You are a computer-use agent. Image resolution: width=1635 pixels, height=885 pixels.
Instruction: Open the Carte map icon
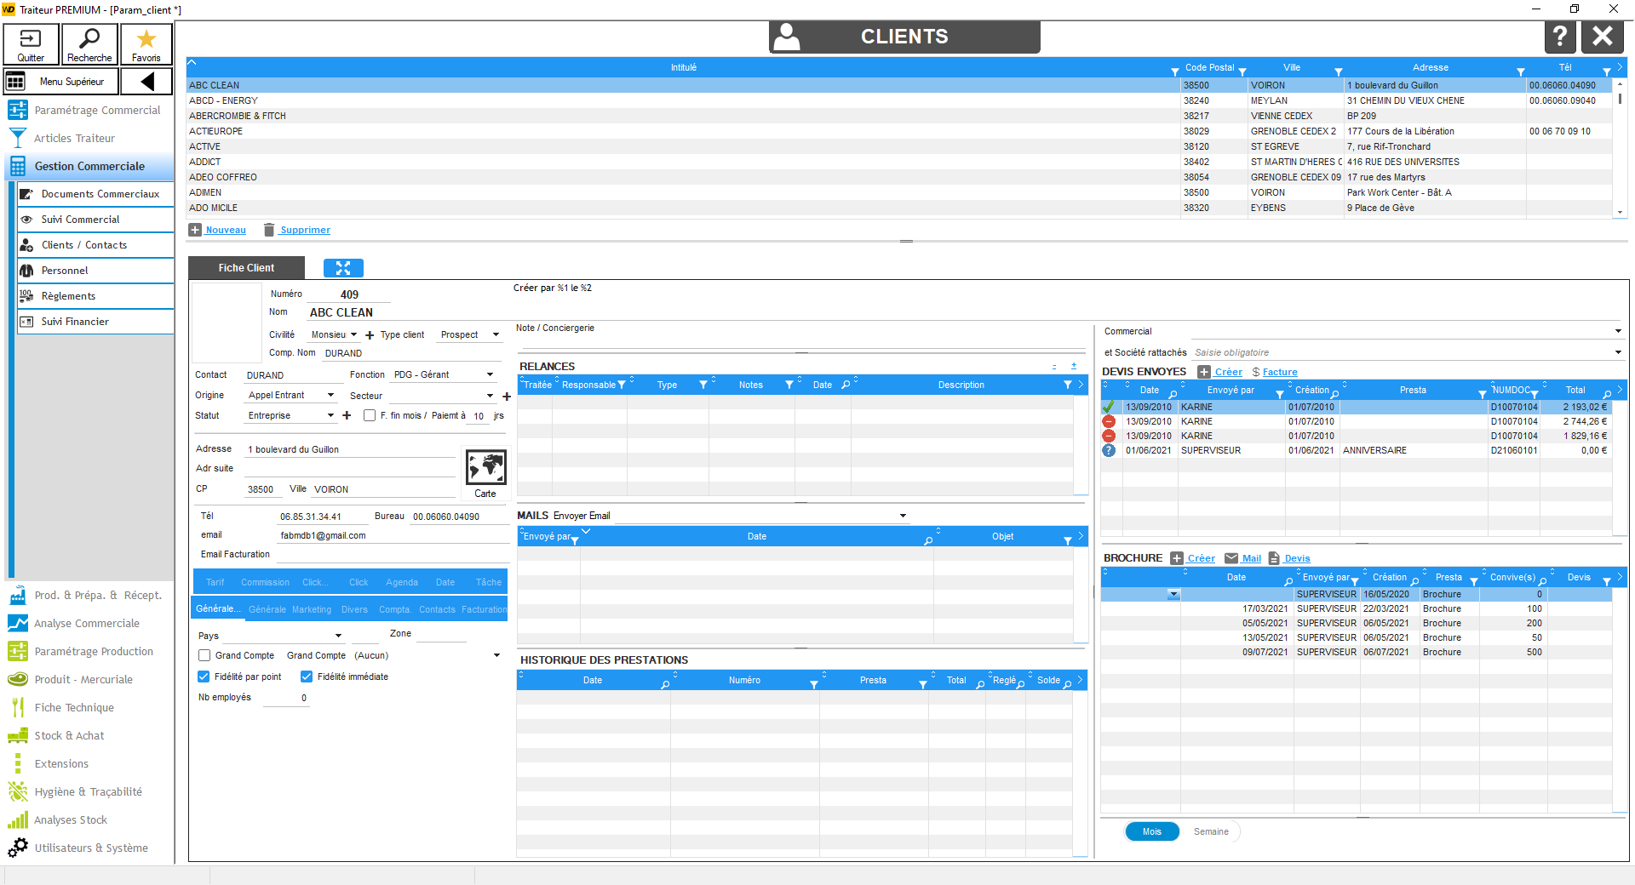coord(485,469)
